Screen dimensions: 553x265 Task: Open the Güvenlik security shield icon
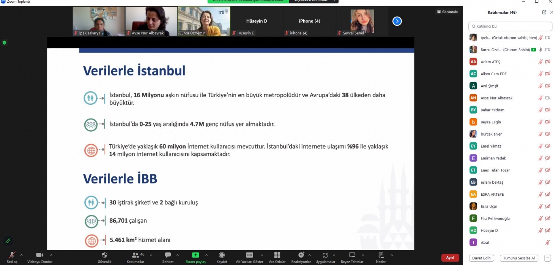coord(105,256)
